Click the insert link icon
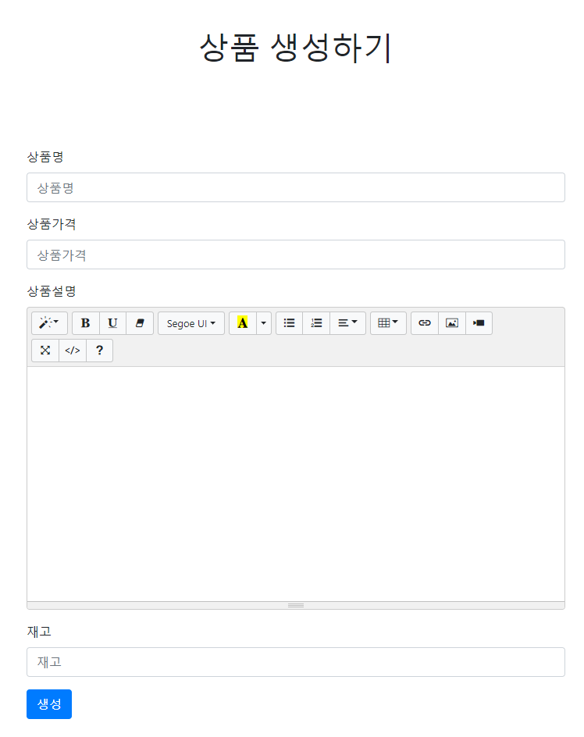Screen dimensions: 584x737 [425, 323]
